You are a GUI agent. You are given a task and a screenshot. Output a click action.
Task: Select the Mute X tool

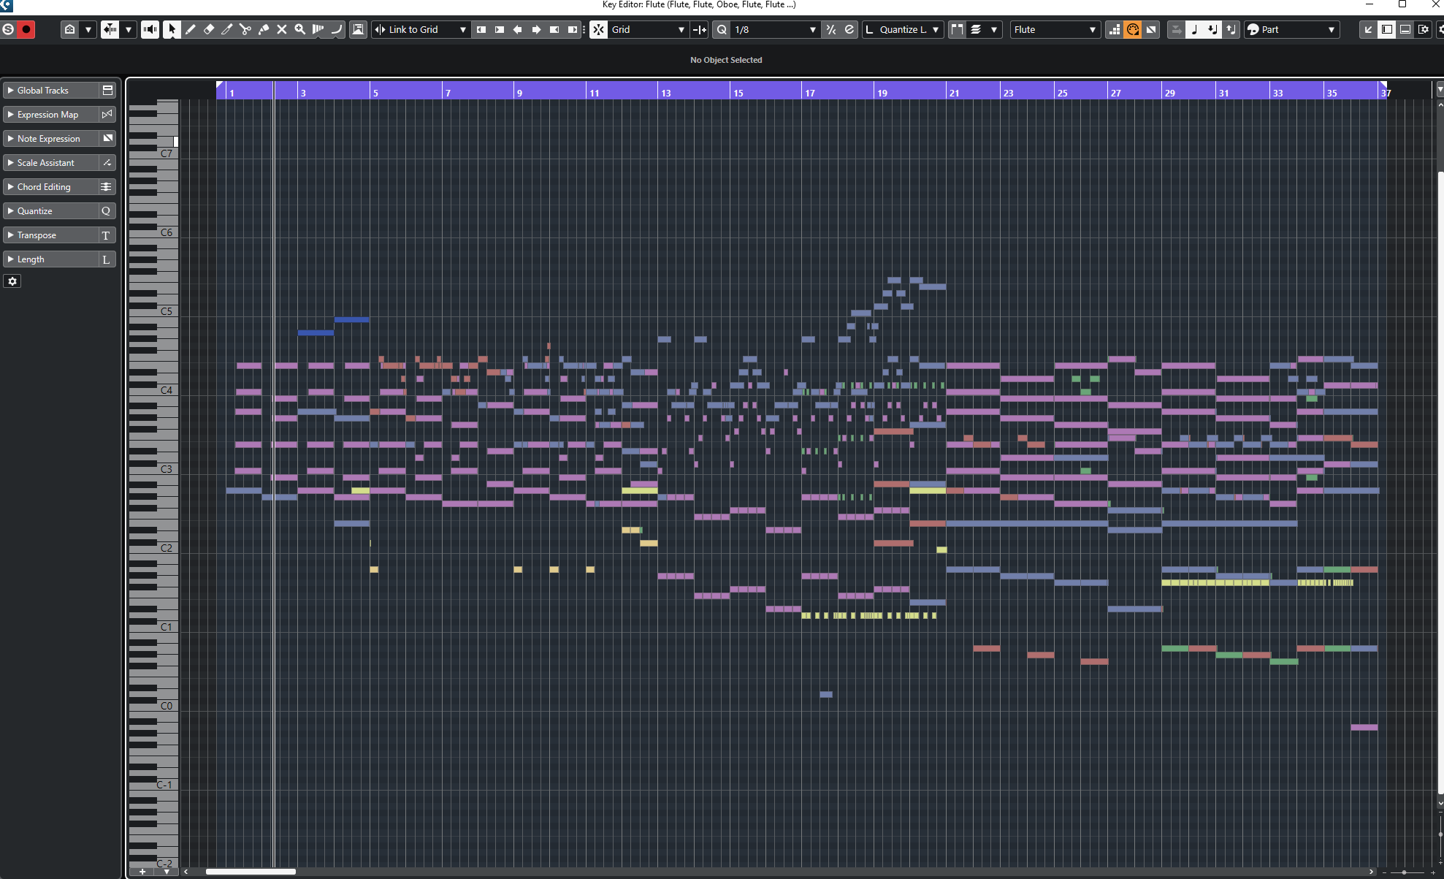point(282,29)
